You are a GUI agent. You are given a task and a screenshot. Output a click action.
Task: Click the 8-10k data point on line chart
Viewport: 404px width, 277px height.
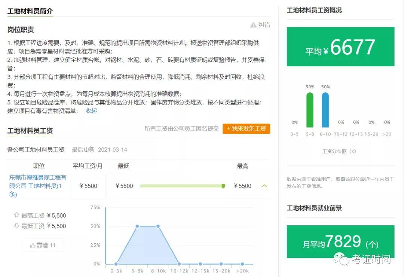(158, 226)
